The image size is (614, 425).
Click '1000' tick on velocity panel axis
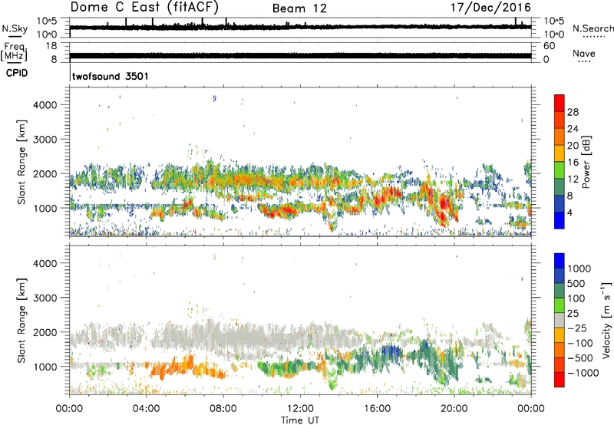pyautogui.click(x=45, y=367)
